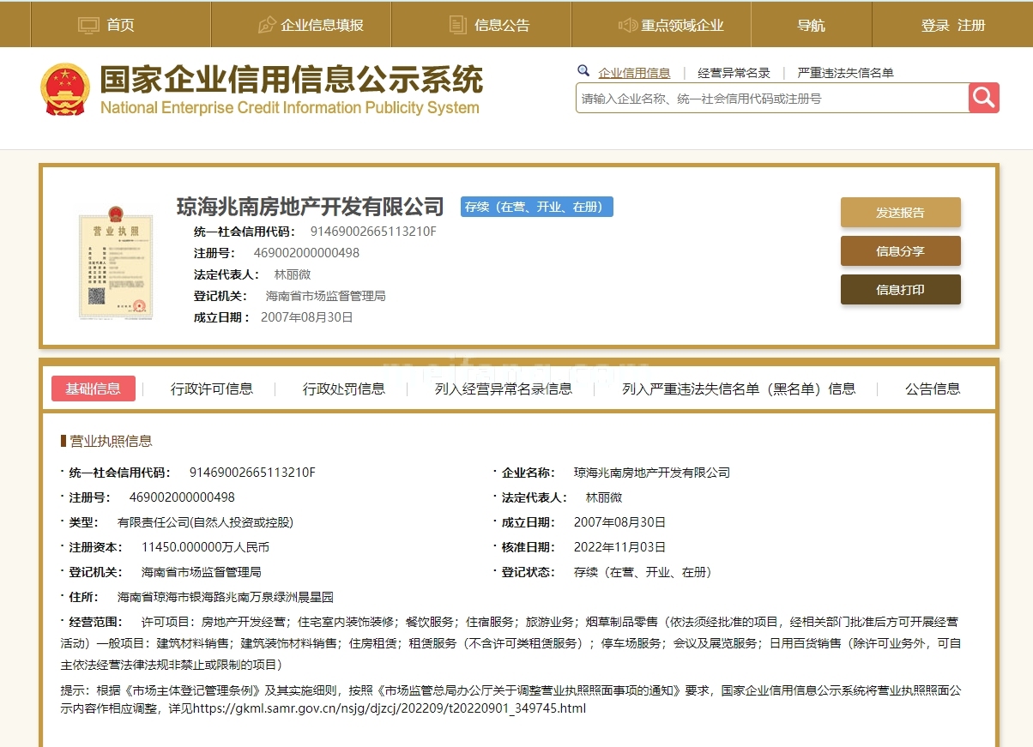Click the speaker icon beside 重点领域企业
Screen dimensions: 1033x747
(627, 24)
